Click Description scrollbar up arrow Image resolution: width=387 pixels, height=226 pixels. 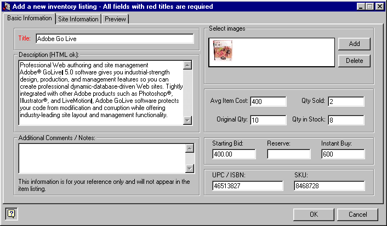pos(187,65)
